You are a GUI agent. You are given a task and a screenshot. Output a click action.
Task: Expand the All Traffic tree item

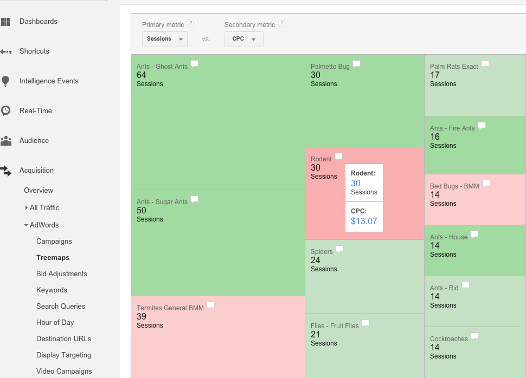click(x=43, y=207)
